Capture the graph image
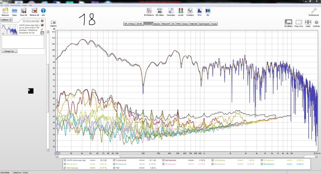321x174 pixels. (x=53, y=22)
